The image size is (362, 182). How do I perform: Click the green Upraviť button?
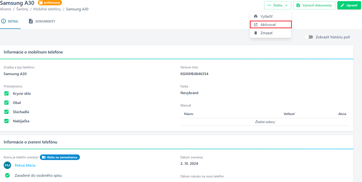tap(349, 5)
